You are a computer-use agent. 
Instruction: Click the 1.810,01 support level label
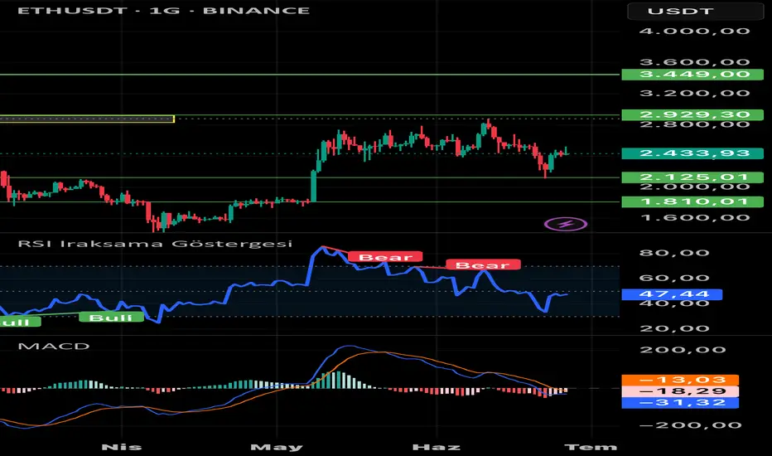pyautogui.click(x=692, y=201)
